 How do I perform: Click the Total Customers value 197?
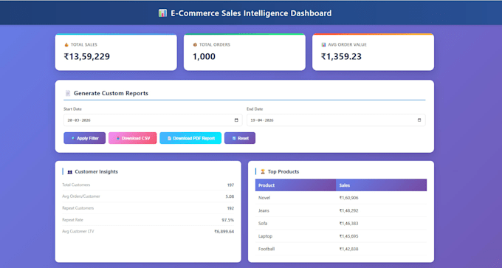point(230,185)
